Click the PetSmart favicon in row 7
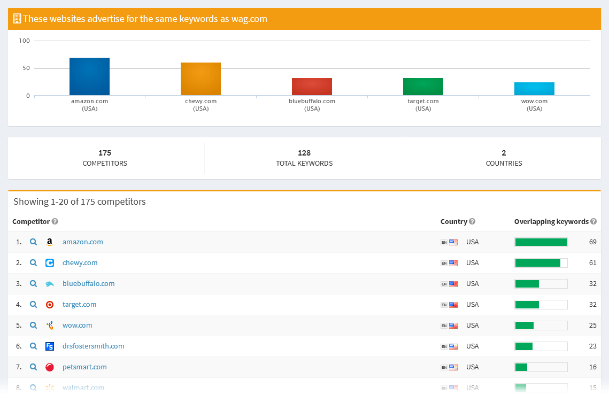This screenshot has height=395, width=609. coord(50,367)
